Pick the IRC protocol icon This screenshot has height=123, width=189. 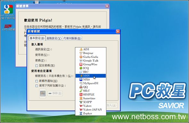81,72
